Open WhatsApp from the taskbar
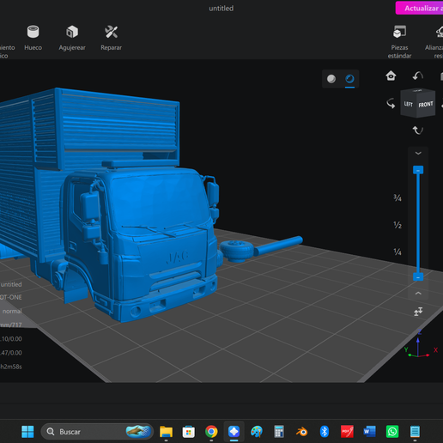 392,432
